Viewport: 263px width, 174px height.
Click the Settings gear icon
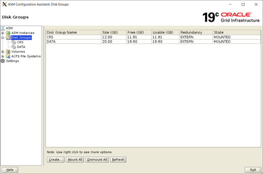[3, 61]
